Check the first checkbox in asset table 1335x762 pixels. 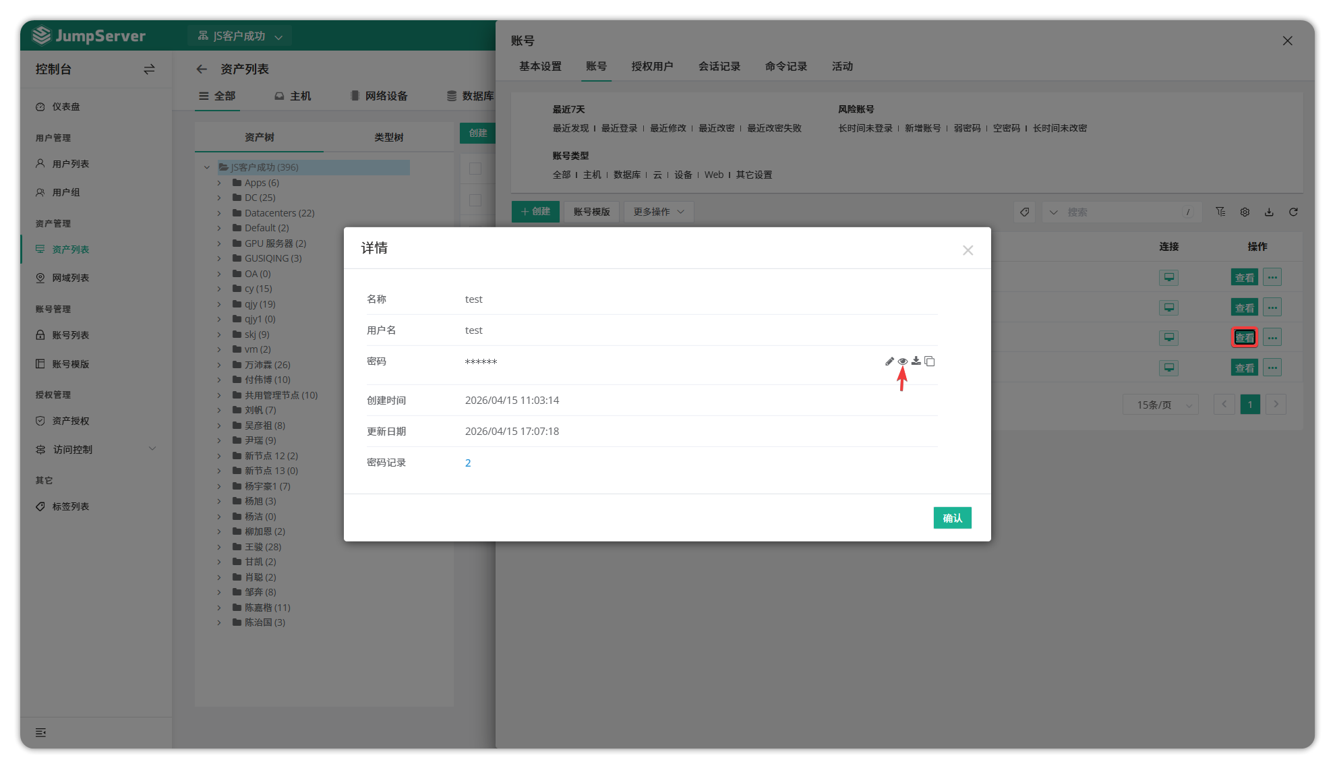click(x=475, y=169)
